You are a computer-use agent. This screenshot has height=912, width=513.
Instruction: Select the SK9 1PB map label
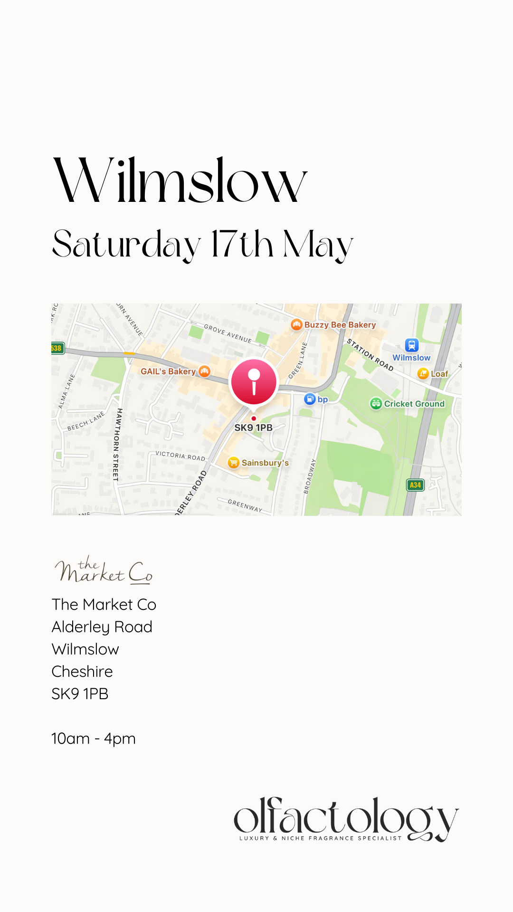[254, 428]
